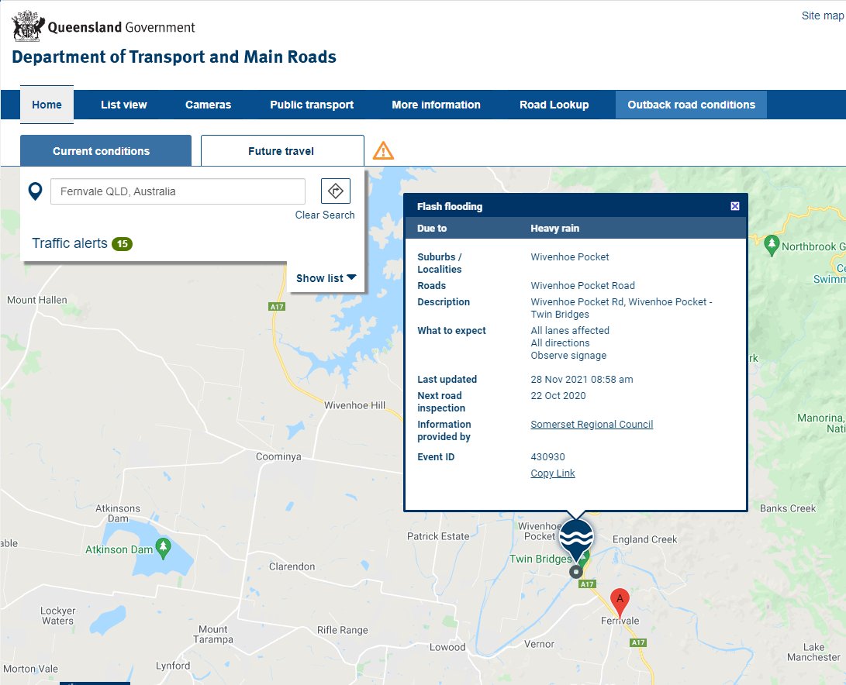Click inside the Fernvale location search field
Image resolution: width=846 pixels, height=685 pixels.
[x=177, y=191]
